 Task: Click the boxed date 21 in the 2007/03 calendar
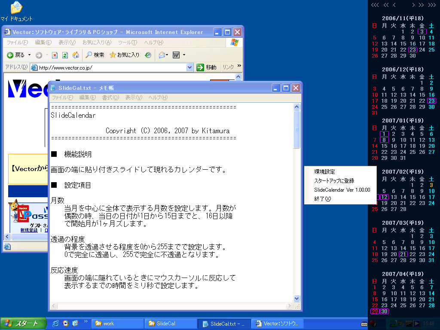tap(403, 254)
